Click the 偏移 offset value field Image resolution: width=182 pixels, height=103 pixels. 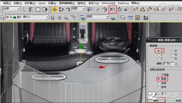[169, 64]
